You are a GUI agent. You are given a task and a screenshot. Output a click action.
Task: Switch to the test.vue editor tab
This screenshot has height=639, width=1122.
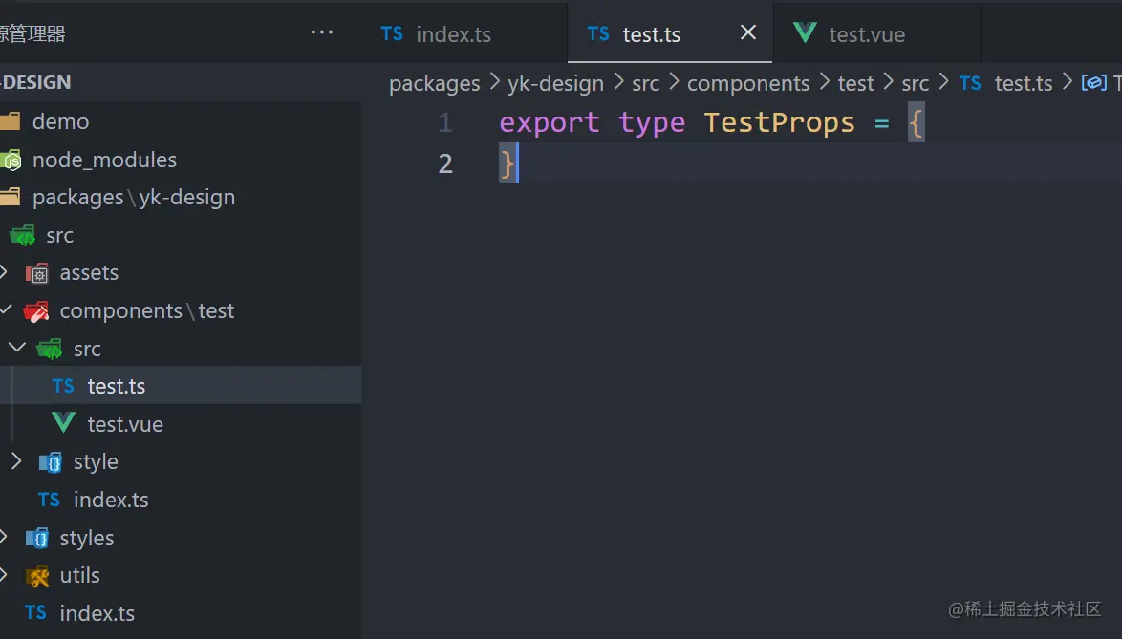click(876, 33)
